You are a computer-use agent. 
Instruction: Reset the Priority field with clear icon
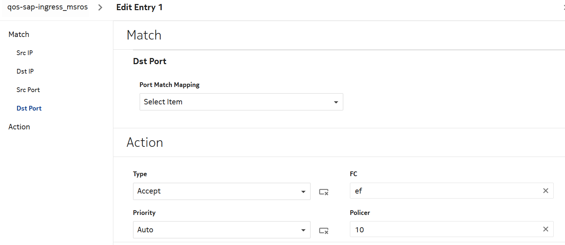click(324, 230)
